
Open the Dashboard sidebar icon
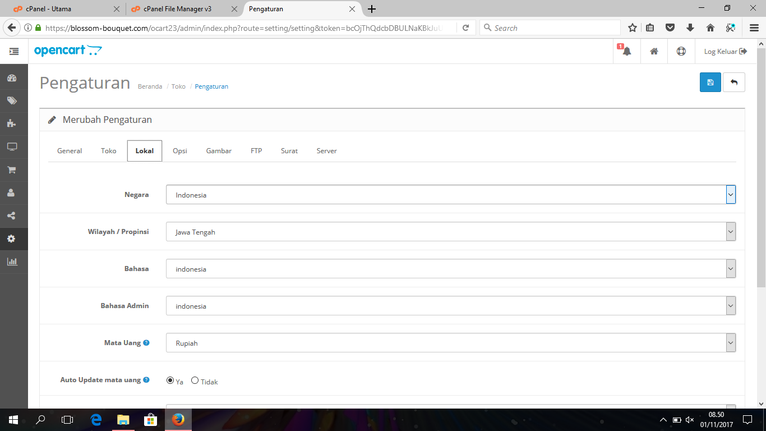coord(12,78)
